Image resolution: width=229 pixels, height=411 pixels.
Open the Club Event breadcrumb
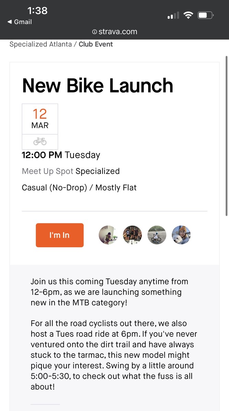(x=96, y=44)
